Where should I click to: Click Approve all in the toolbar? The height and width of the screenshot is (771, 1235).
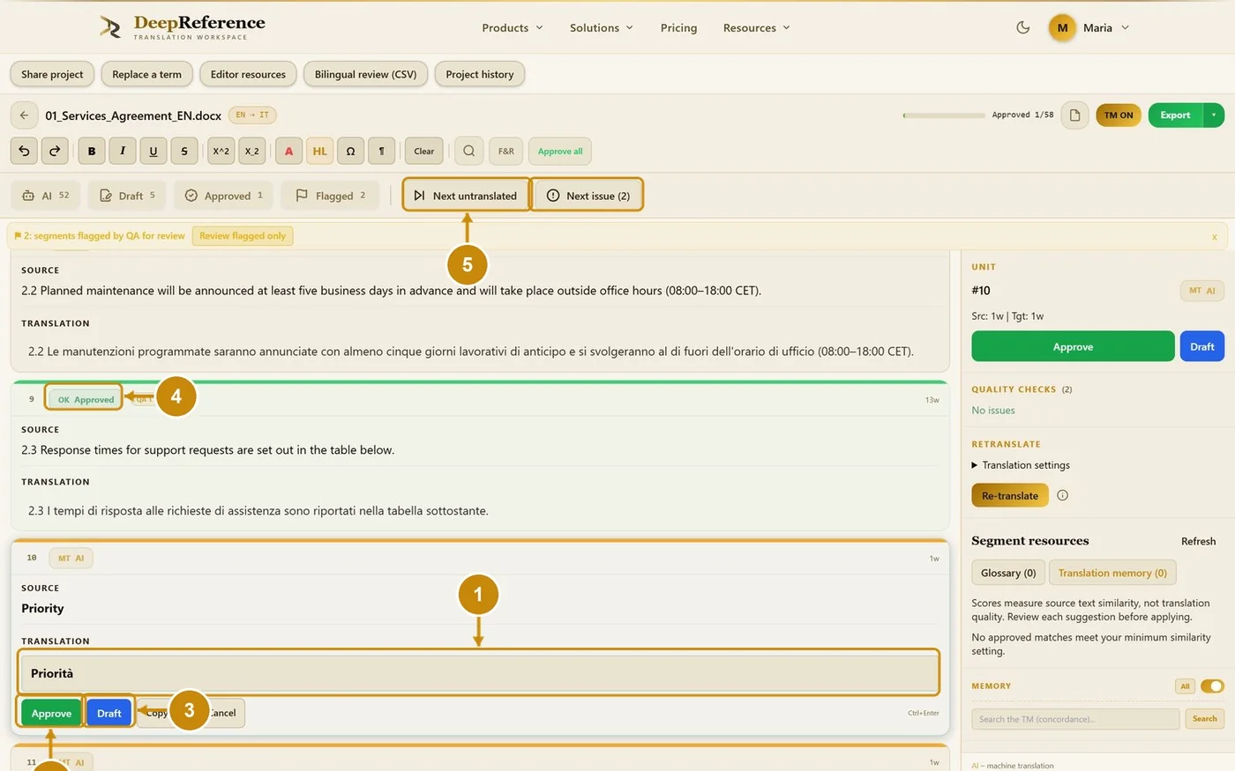[560, 151]
